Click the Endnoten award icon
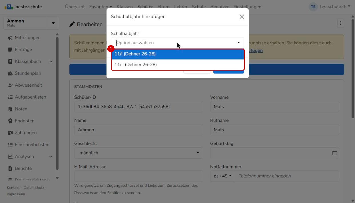The height and width of the screenshot is (203, 355). click(10, 121)
